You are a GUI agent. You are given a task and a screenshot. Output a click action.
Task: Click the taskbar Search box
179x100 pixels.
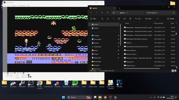coord(79,97)
